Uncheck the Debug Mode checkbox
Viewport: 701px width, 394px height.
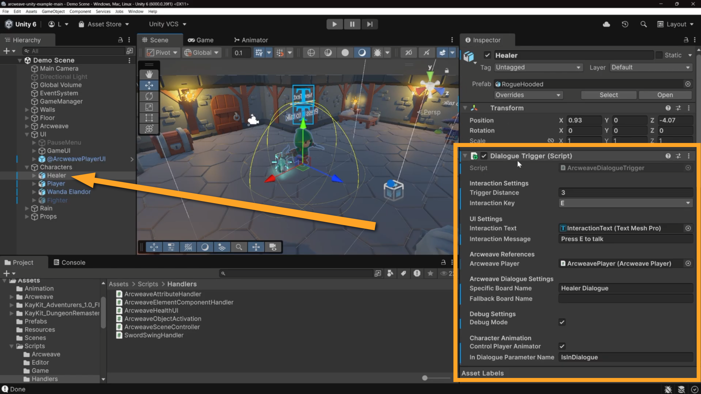(x=562, y=322)
